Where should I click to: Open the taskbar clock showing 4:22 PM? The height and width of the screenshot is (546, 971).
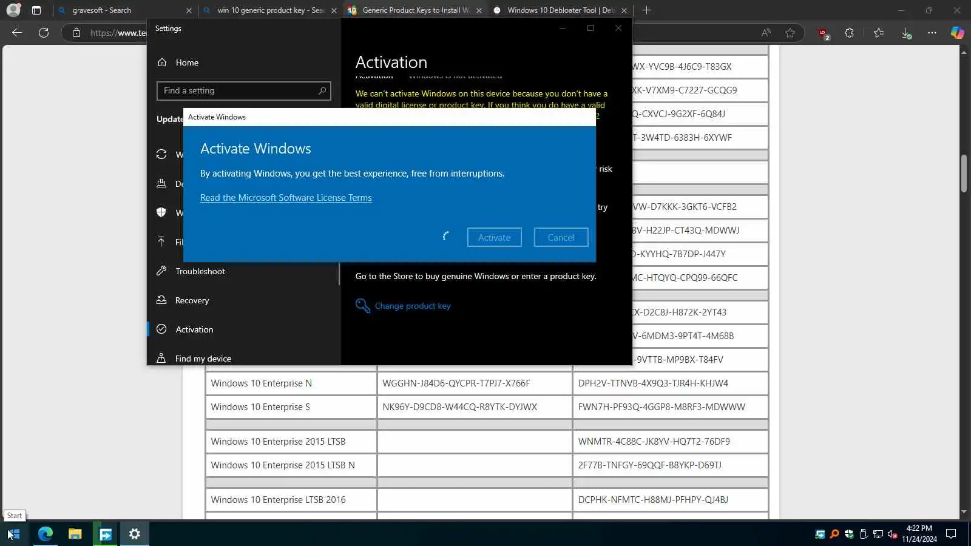919,534
